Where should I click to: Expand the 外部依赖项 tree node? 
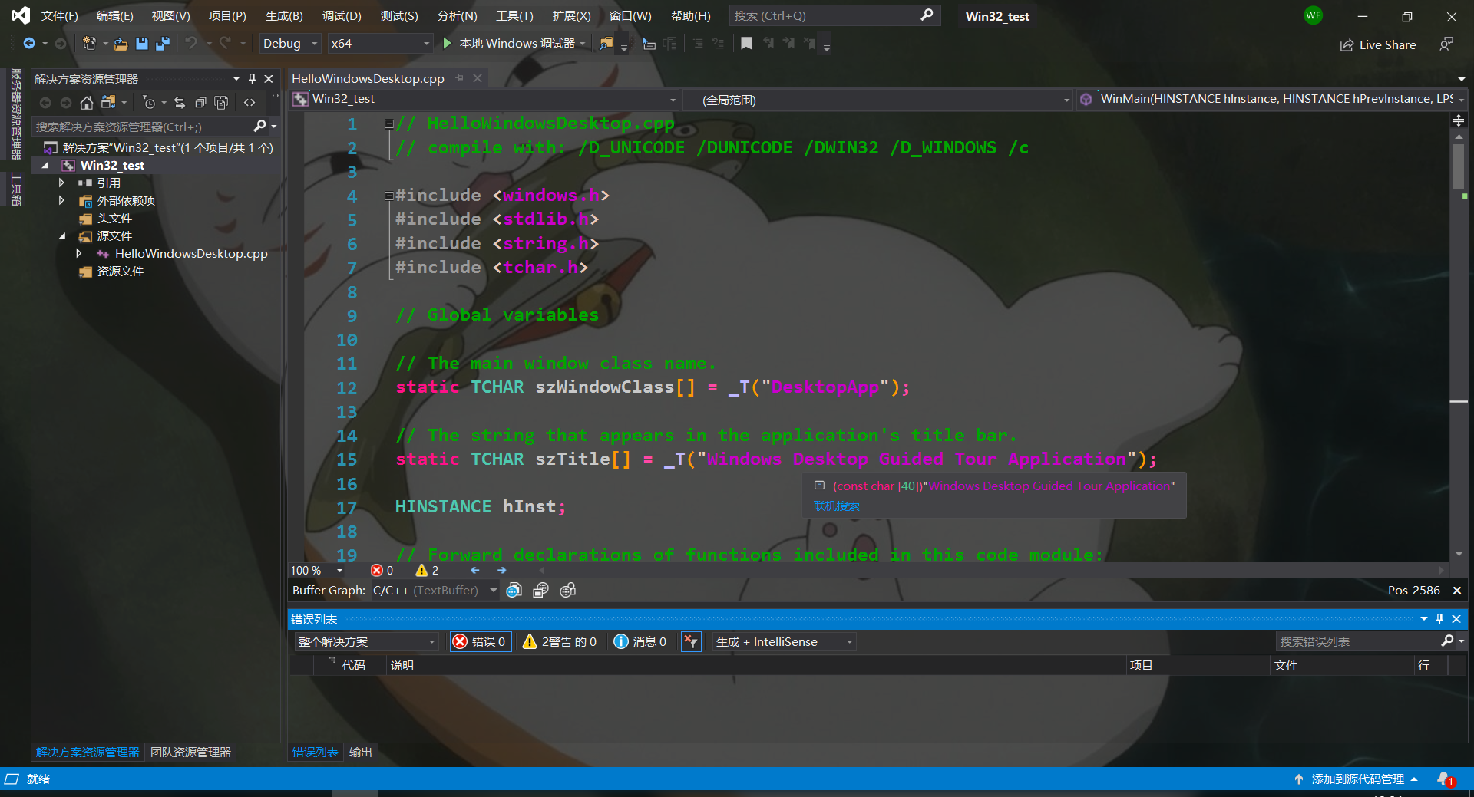pos(62,200)
